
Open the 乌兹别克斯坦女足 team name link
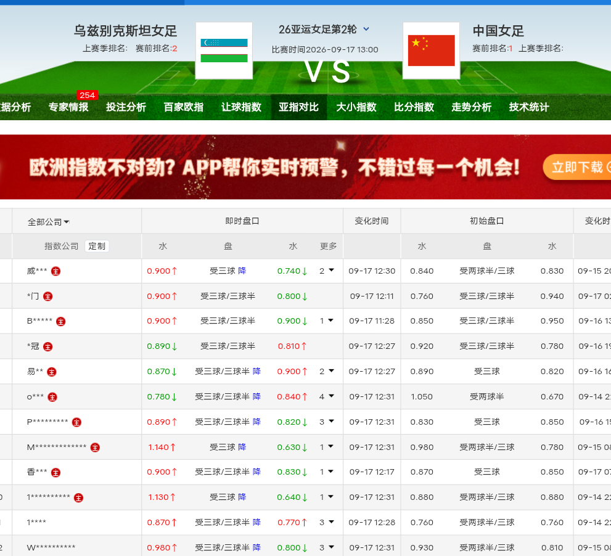[x=126, y=31]
